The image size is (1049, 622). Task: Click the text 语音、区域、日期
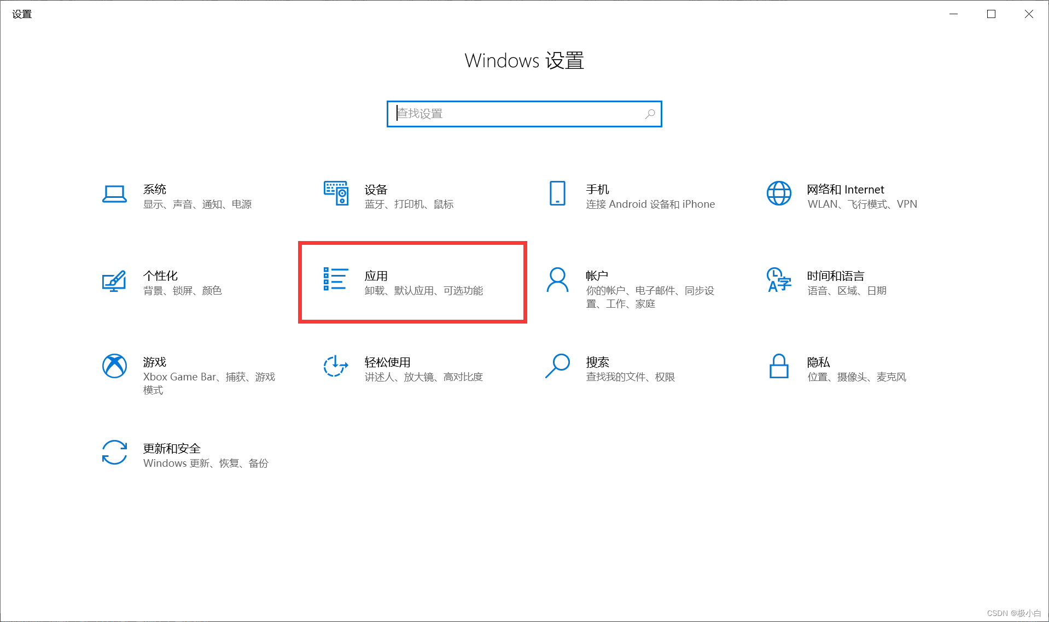847,291
